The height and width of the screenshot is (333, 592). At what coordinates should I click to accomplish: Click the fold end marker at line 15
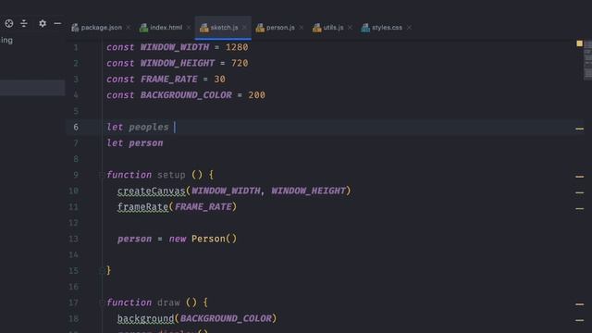tap(102, 271)
